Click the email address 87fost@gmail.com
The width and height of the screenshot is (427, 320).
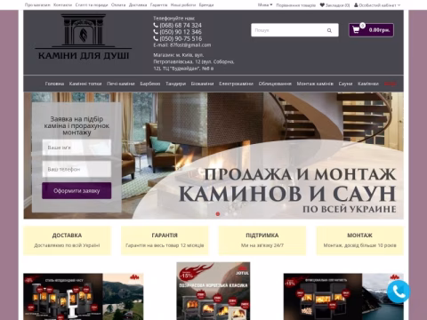pos(190,45)
